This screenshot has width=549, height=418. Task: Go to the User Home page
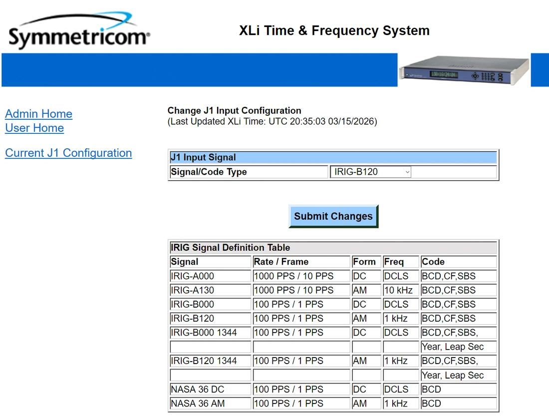pos(34,128)
